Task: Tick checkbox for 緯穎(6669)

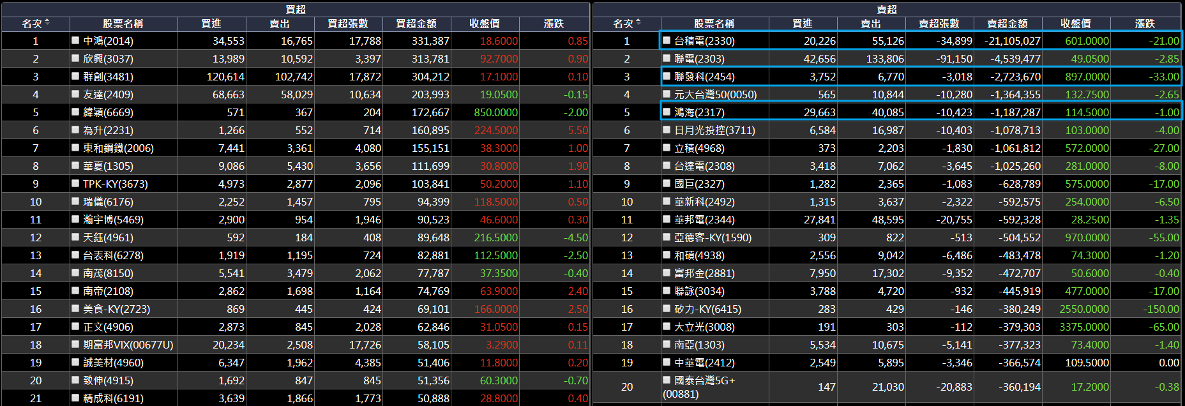Action: 75,112
